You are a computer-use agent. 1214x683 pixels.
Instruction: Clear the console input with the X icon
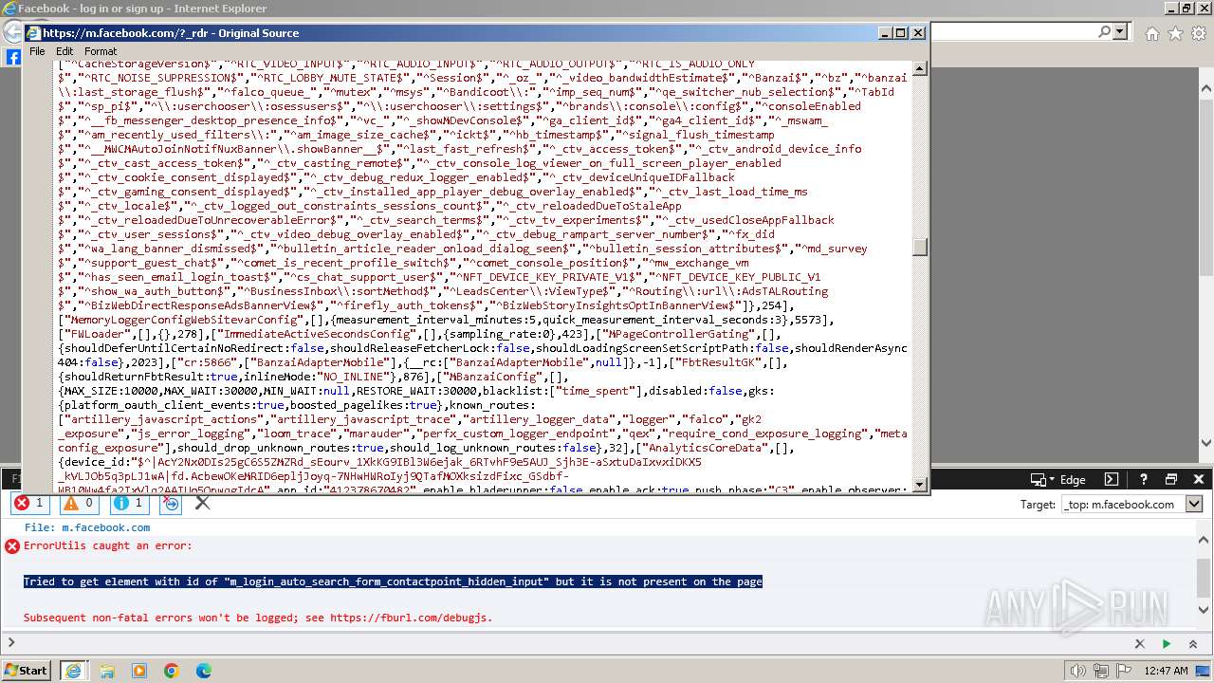tap(1140, 643)
